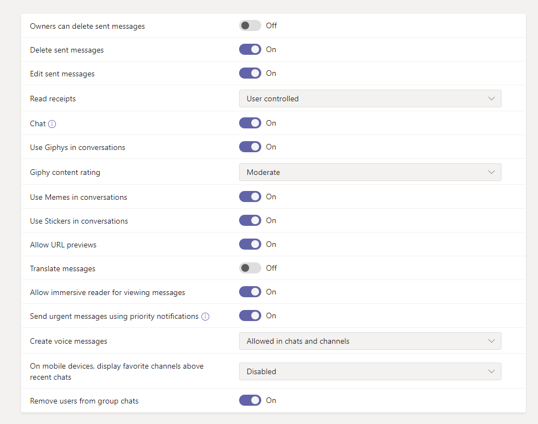Disable Edit sent messages toggle
Viewport: 538px width, 424px height.
(250, 73)
